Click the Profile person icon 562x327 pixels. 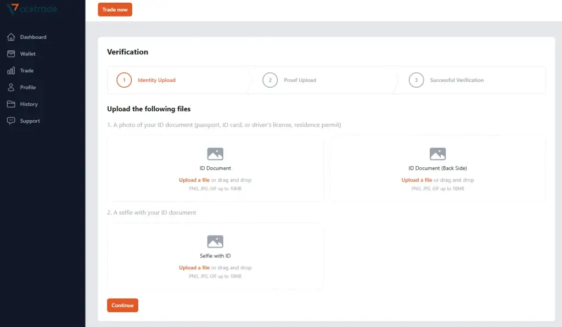tap(11, 87)
